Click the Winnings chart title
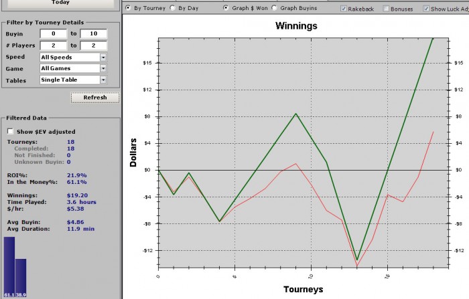Image resolution: width=469 pixels, height=299 pixels. (296, 25)
